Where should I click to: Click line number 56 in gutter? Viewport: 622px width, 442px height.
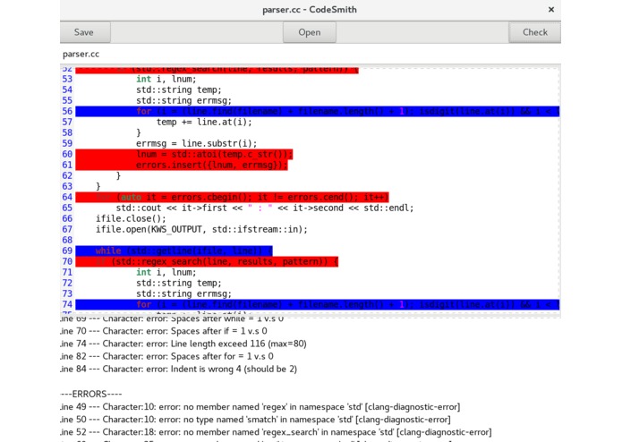pos(67,111)
